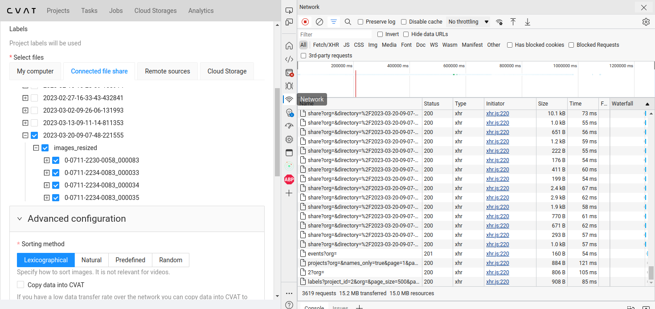Export HAR file with the download arrow

(527, 21)
